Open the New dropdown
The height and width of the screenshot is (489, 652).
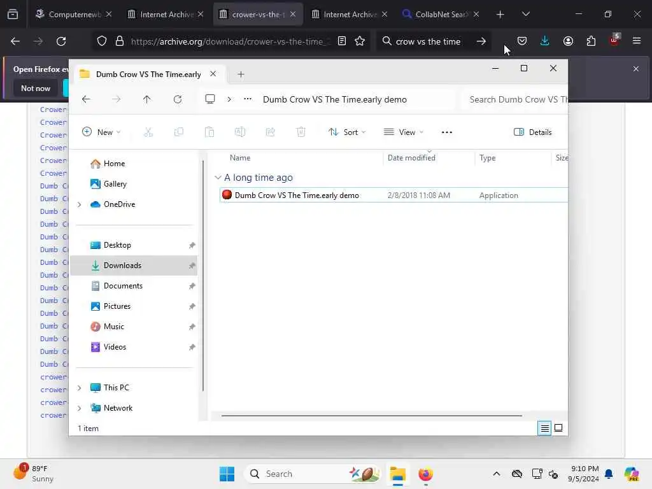point(101,132)
